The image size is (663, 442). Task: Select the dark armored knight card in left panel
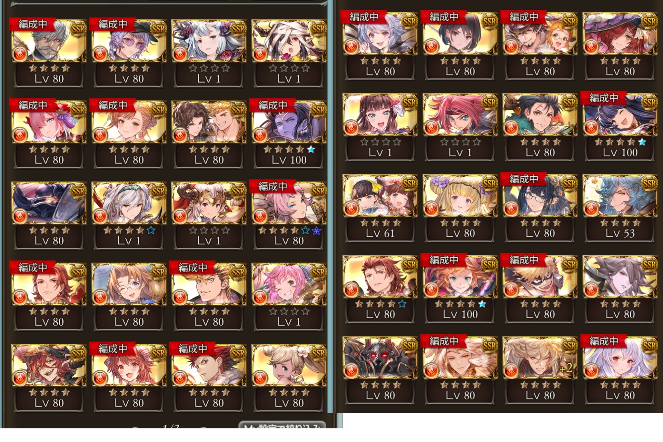tap(49, 216)
